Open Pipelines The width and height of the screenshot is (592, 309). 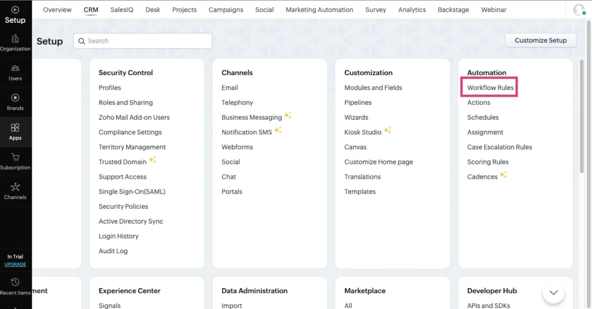point(358,102)
